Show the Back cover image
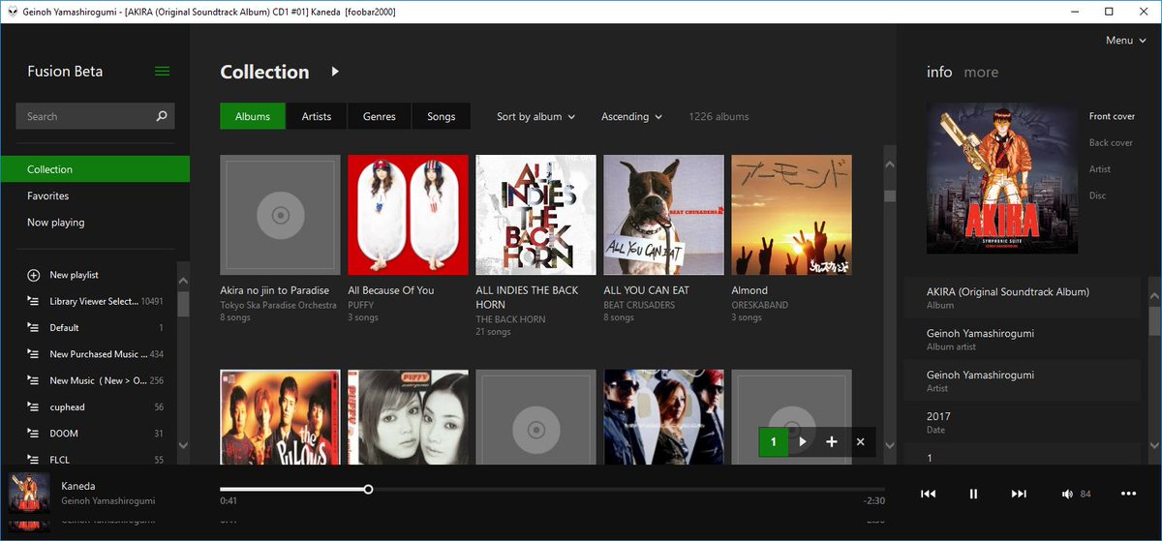This screenshot has width=1162, height=541. 1111,142
